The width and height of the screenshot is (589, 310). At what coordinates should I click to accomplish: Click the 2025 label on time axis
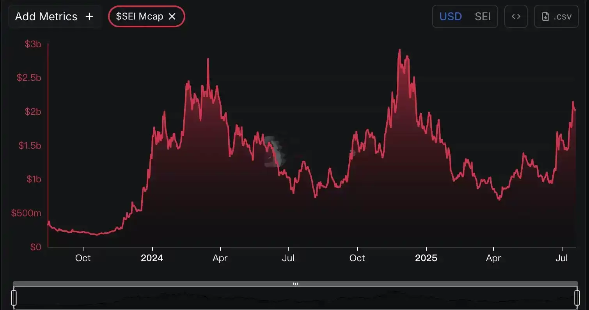coord(426,258)
